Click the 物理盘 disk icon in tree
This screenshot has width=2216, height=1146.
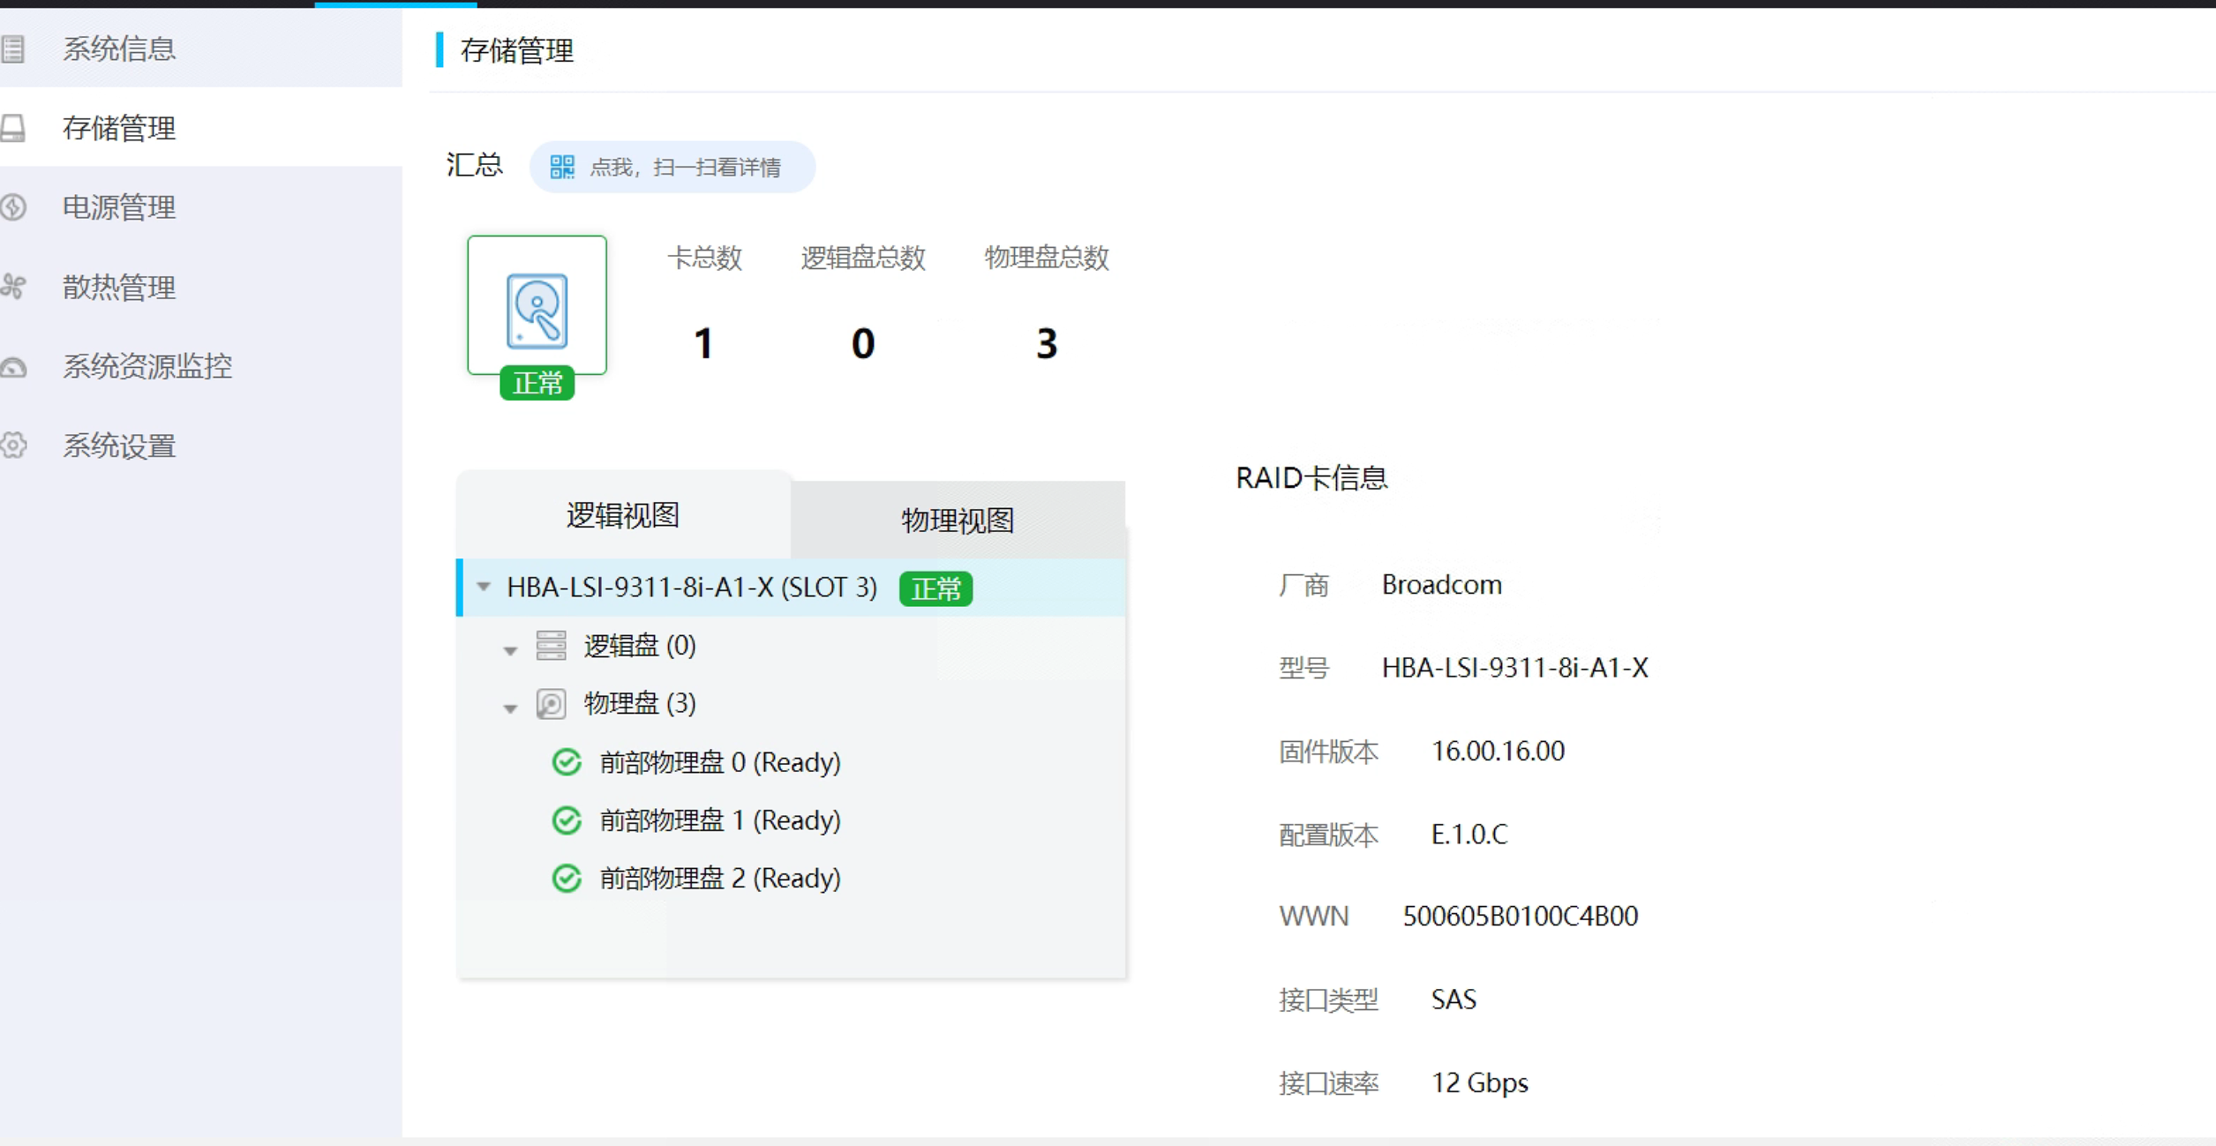tap(551, 704)
